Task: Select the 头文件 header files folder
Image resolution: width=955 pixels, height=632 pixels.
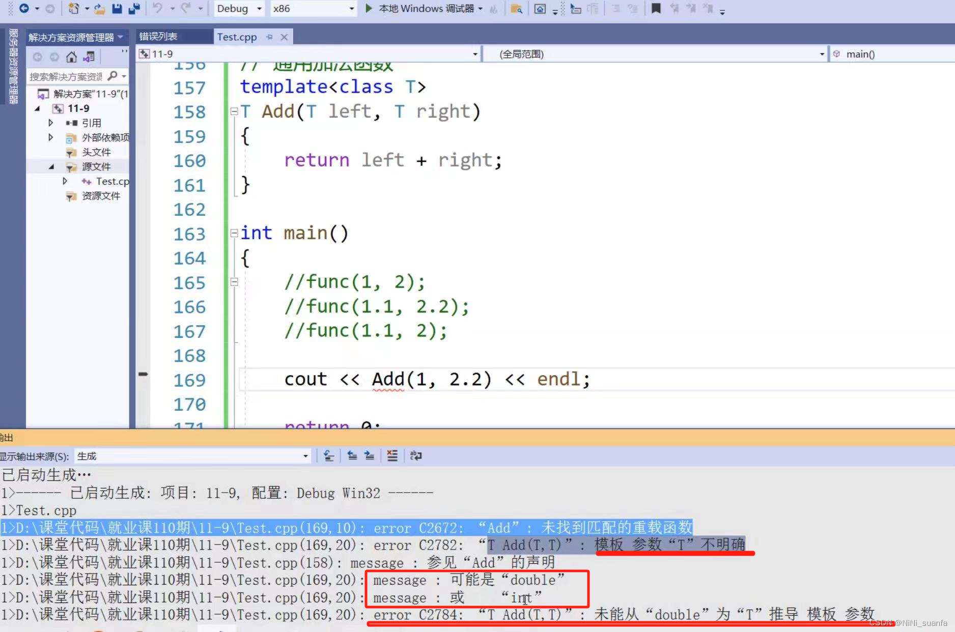Action: (96, 152)
